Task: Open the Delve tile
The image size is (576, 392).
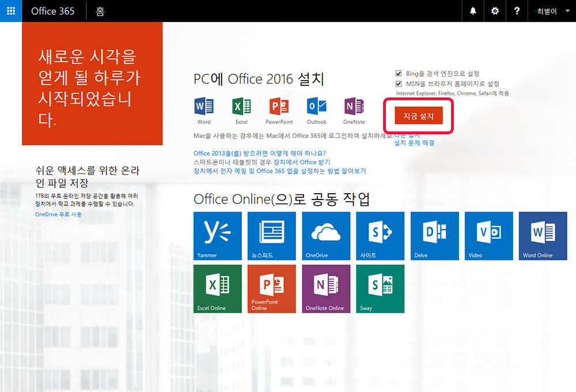Action: tap(434, 236)
